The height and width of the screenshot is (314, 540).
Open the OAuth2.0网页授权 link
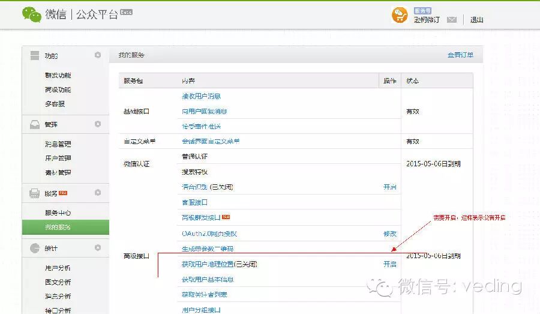209,234
